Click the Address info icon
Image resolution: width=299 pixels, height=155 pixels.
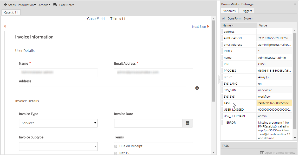tap(197, 88)
